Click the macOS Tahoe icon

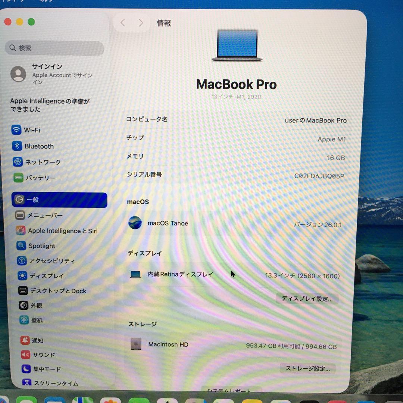135,223
